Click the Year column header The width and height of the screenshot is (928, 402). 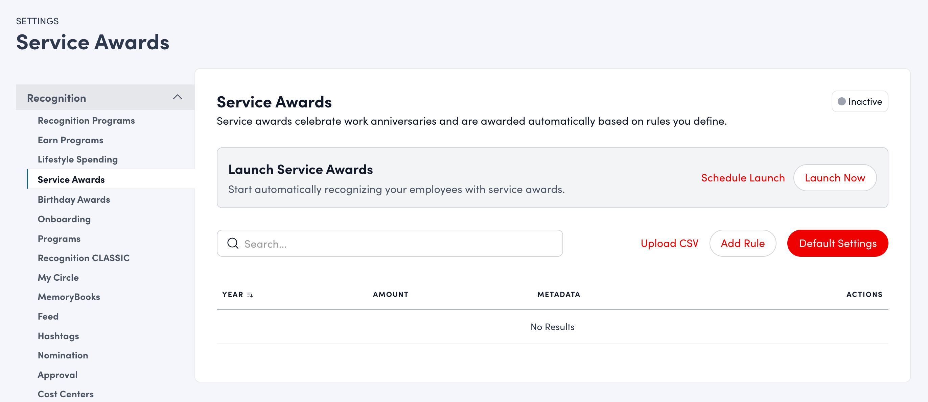232,294
